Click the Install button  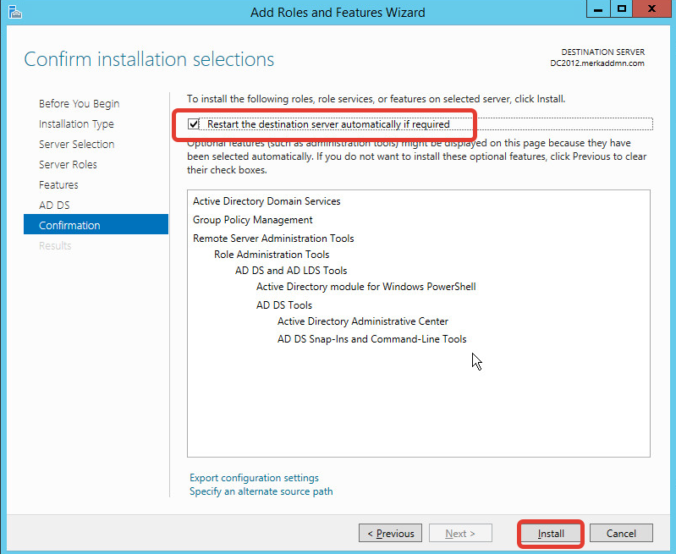(551, 534)
